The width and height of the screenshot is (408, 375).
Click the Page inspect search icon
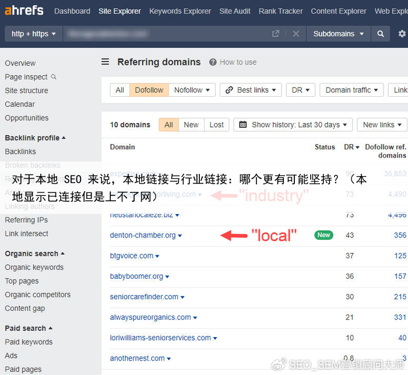[x=54, y=76]
